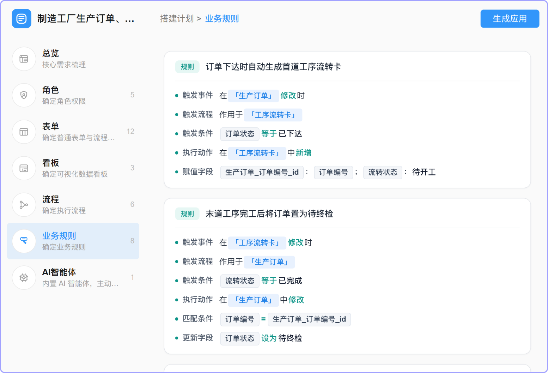This screenshot has width=548, height=373.
Task: Click 订单编号 field in 匹配条件 row
Action: (240, 319)
